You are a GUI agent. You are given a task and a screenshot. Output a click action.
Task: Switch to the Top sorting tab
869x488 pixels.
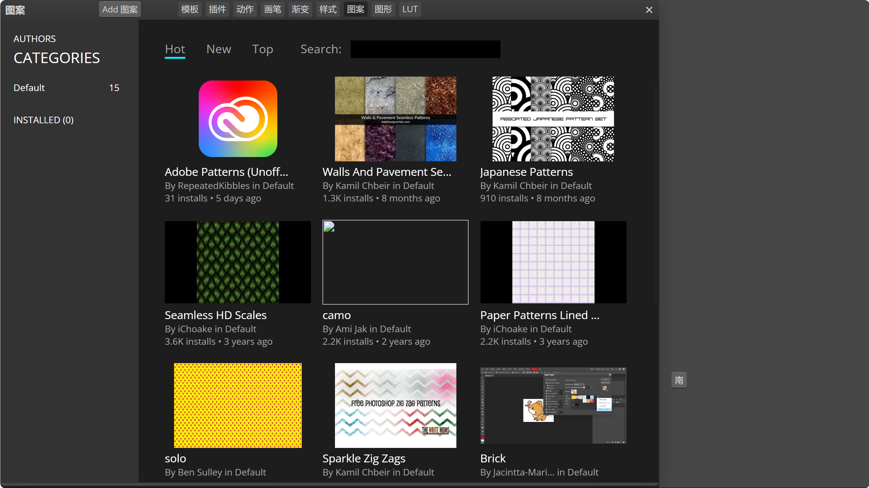tap(263, 49)
